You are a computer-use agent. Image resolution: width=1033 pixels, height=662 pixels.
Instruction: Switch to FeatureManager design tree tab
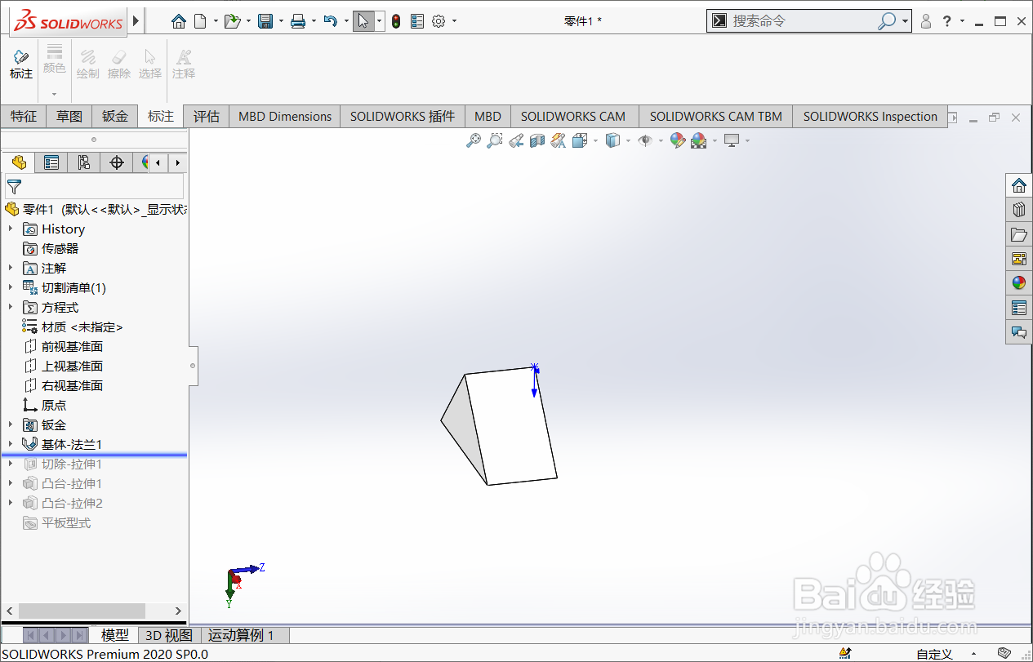click(x=19, y=162)
